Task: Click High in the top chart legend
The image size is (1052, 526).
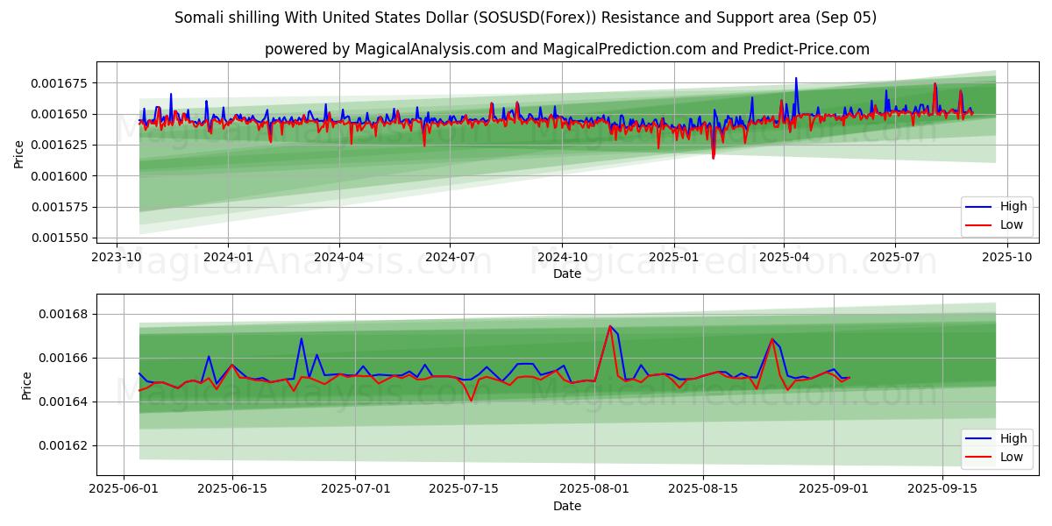Action: coord(1013,207)
